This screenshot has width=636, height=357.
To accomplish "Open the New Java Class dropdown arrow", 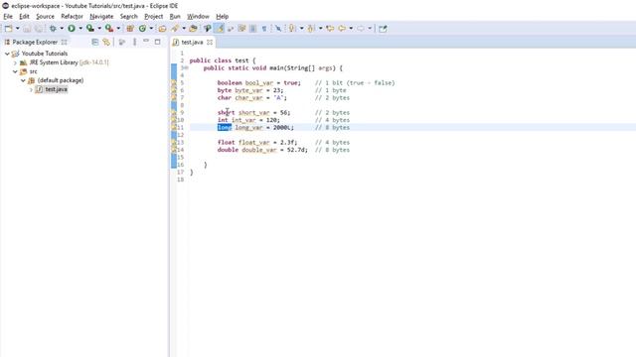I will [x=151, y=29].
